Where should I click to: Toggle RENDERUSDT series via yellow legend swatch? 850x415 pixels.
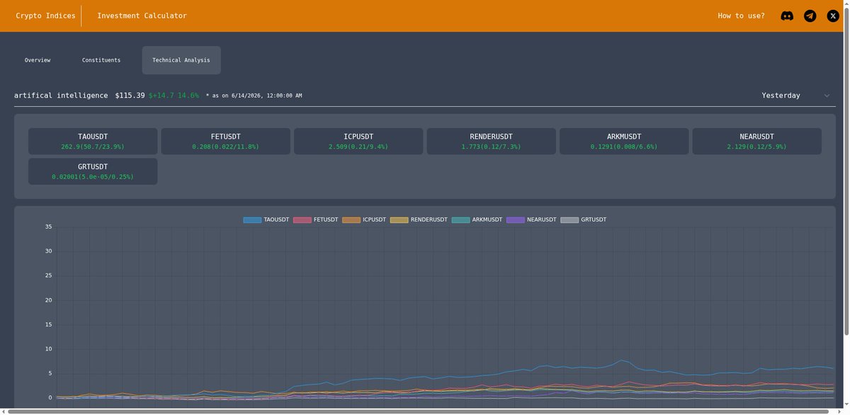(399, 220)
